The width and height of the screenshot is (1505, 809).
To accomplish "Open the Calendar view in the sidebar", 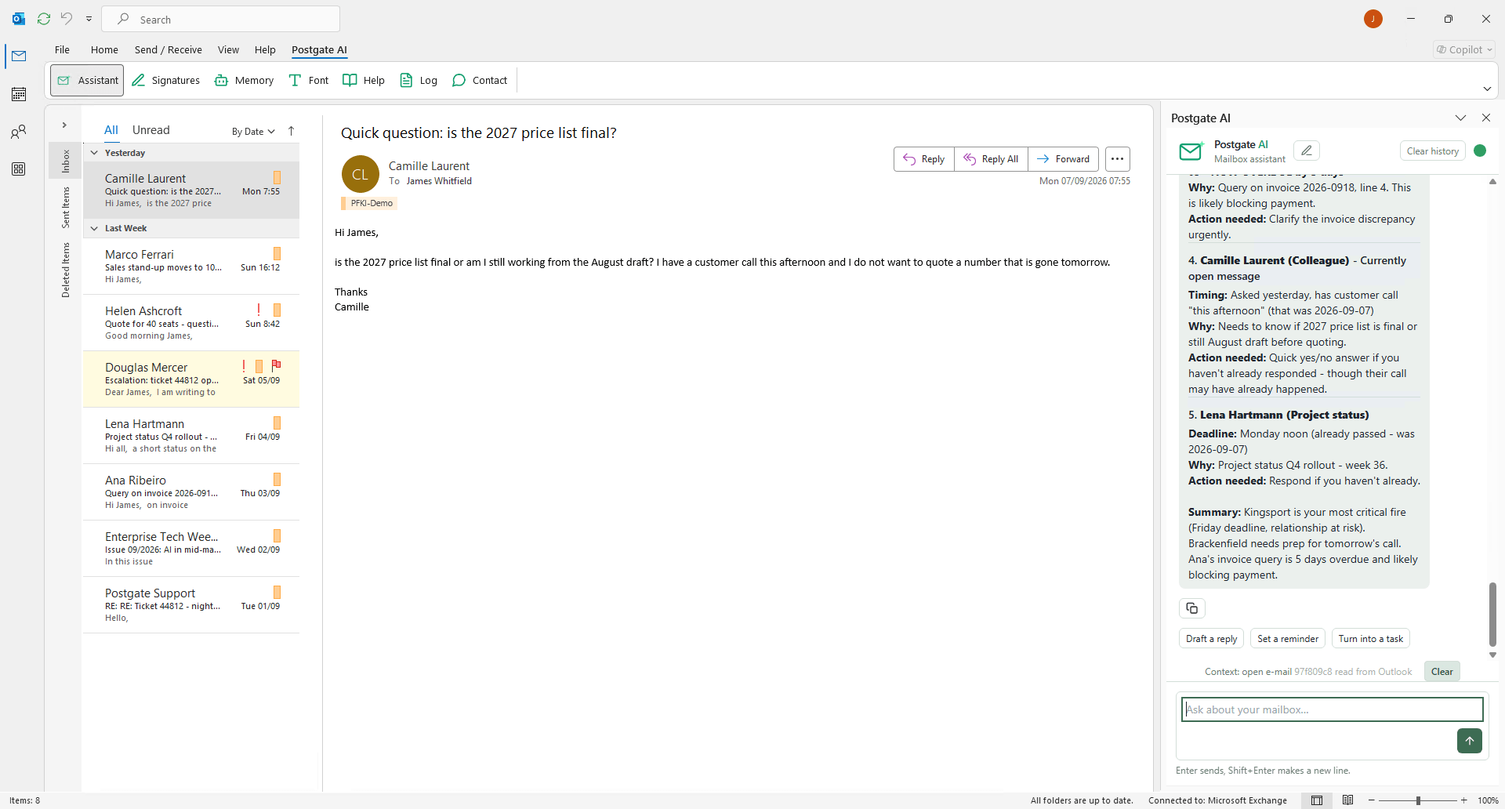I will point(19,94).
